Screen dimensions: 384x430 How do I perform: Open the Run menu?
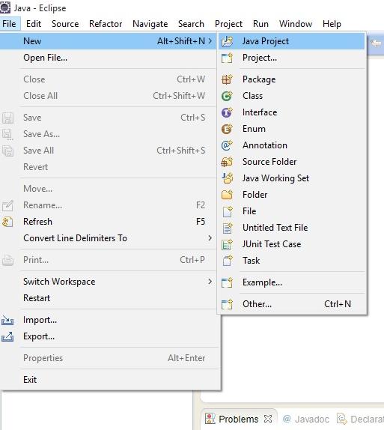[x=260, y=24]
